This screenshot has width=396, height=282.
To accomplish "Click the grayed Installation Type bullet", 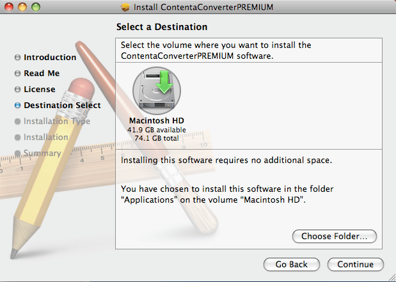I will coord(17,121).
